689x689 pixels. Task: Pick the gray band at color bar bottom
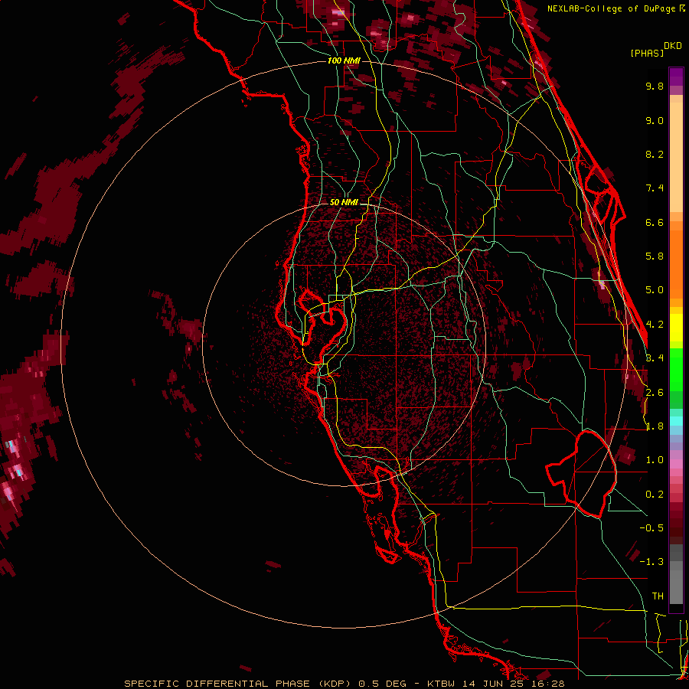pos(676,576)
